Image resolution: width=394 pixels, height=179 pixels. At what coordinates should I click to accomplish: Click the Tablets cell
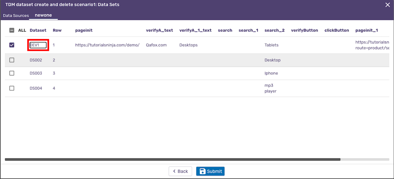[271, 45]
